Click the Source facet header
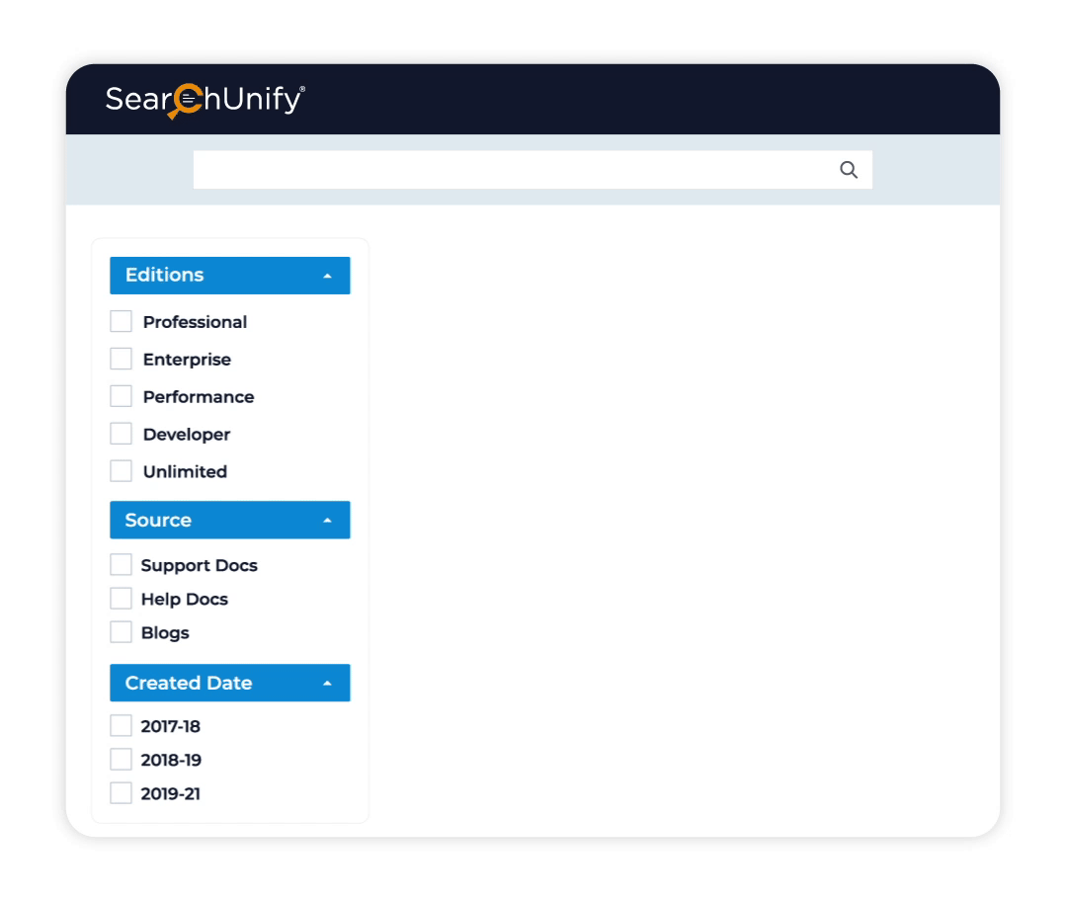 [230, 520]
